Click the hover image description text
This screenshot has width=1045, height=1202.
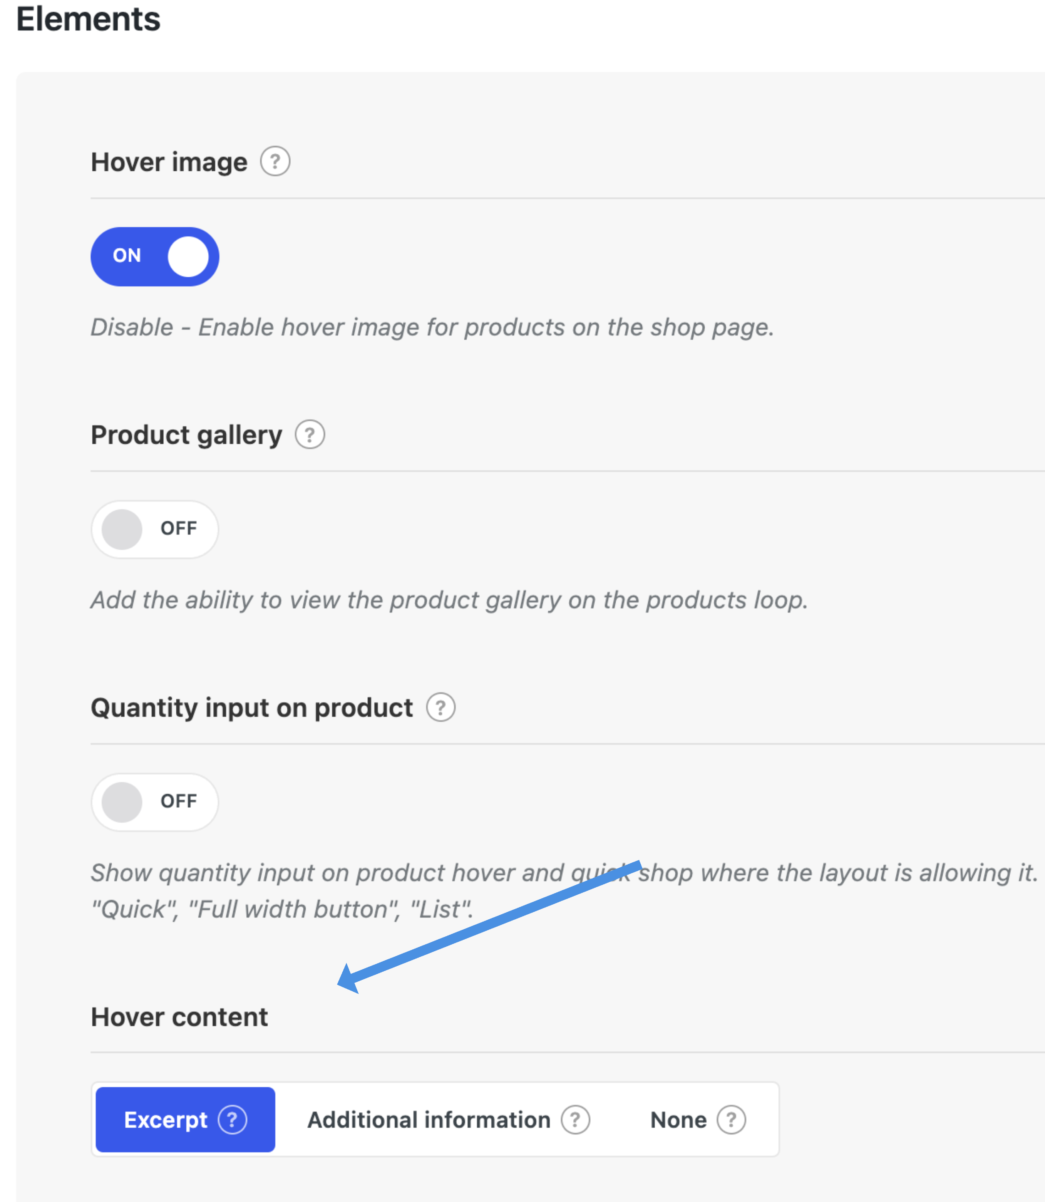pos(432,327)
